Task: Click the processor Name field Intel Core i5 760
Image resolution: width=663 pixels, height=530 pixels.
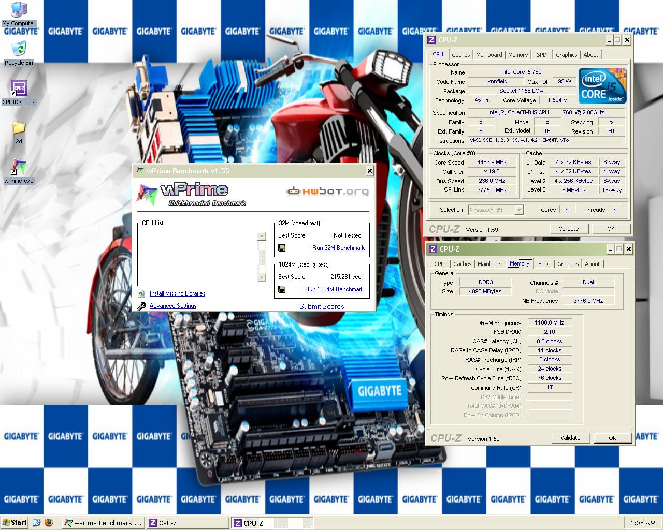Action: click(521, 72)
